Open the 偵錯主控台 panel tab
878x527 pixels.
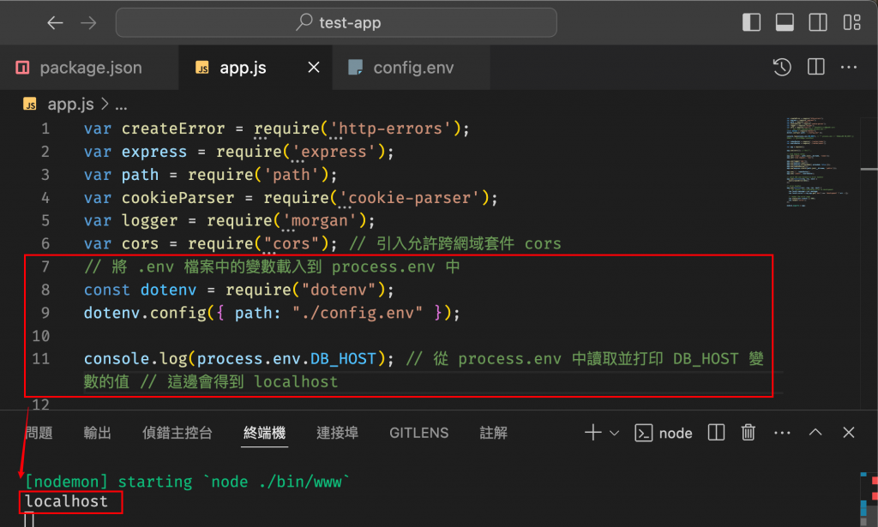click(x=177, y=433)
